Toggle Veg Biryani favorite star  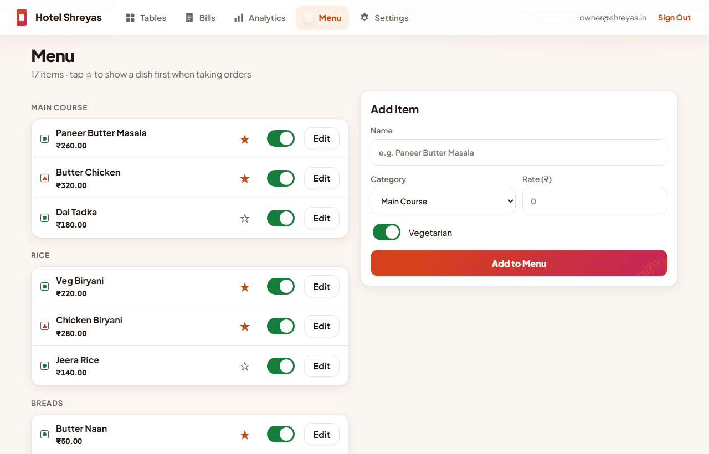[x=245, y=287]
